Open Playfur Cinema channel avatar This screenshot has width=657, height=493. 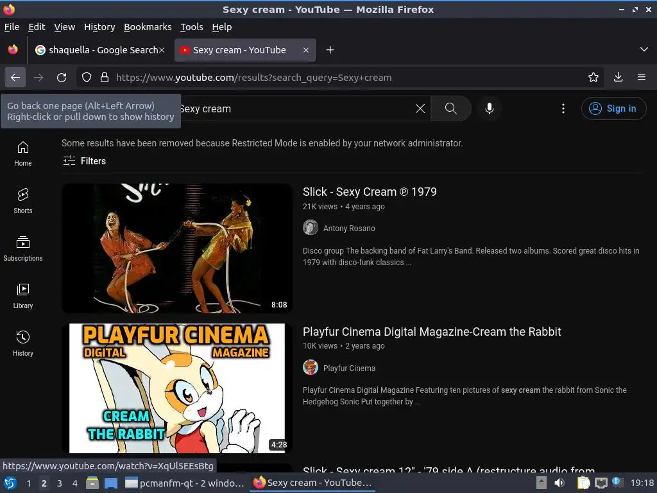[x=311, y=368]
